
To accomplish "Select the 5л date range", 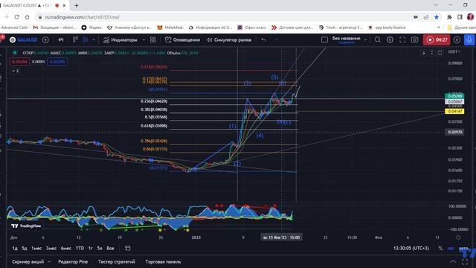I will [100, 248].
